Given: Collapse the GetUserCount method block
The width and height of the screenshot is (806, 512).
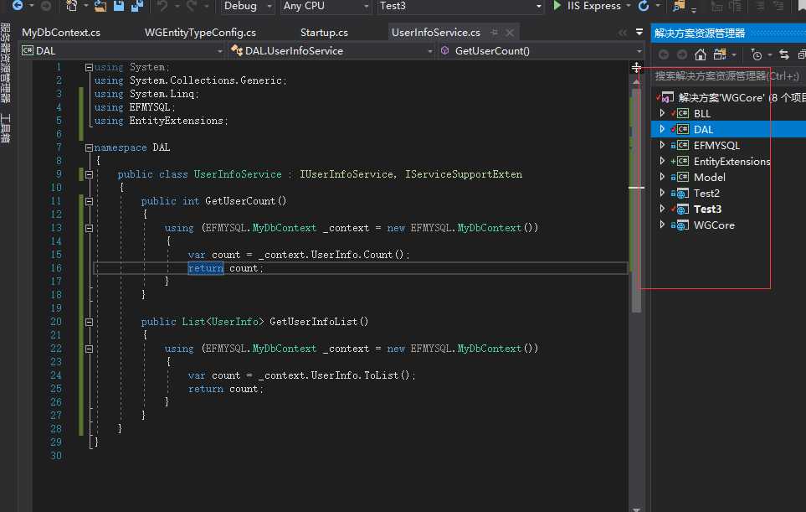Looking at the screenshot, I should [x=89, y=201].
